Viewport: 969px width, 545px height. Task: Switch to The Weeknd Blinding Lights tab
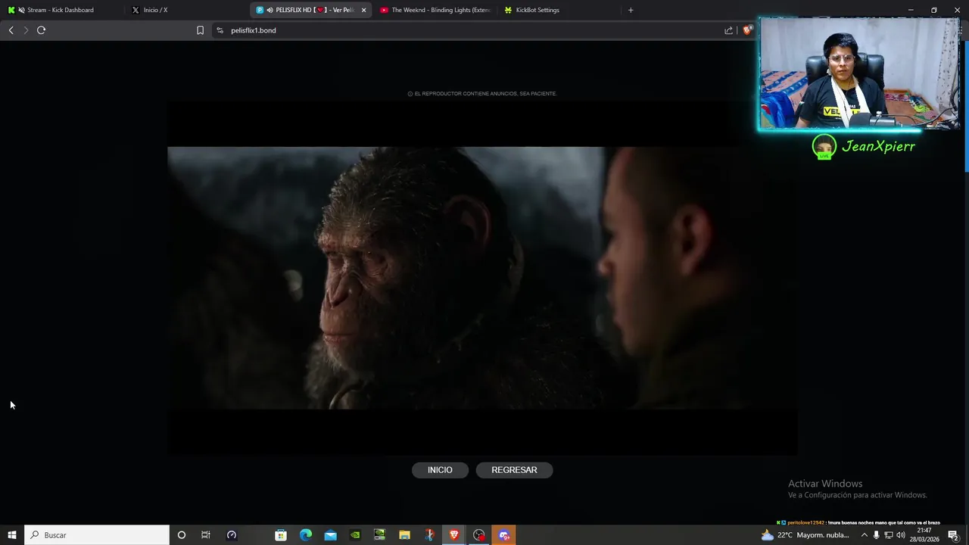[x=435, y=10]
